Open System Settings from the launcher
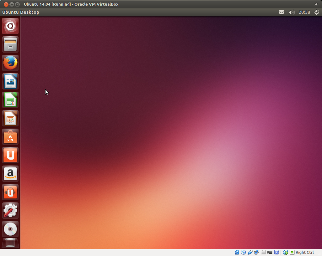Image resolution: width=322 pixels, height=256 pixels. point(10,210)
